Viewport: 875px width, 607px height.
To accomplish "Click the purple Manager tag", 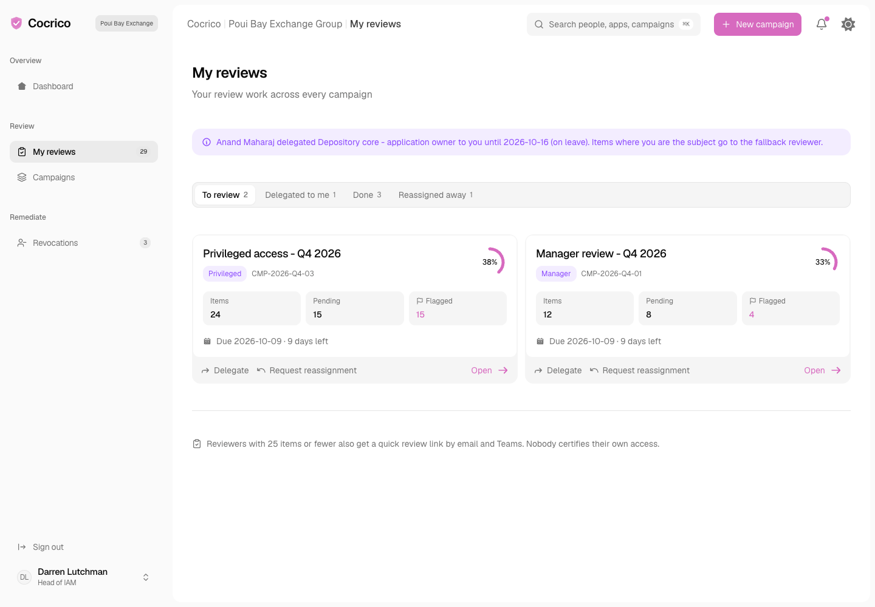I will [x=556, y=274].
